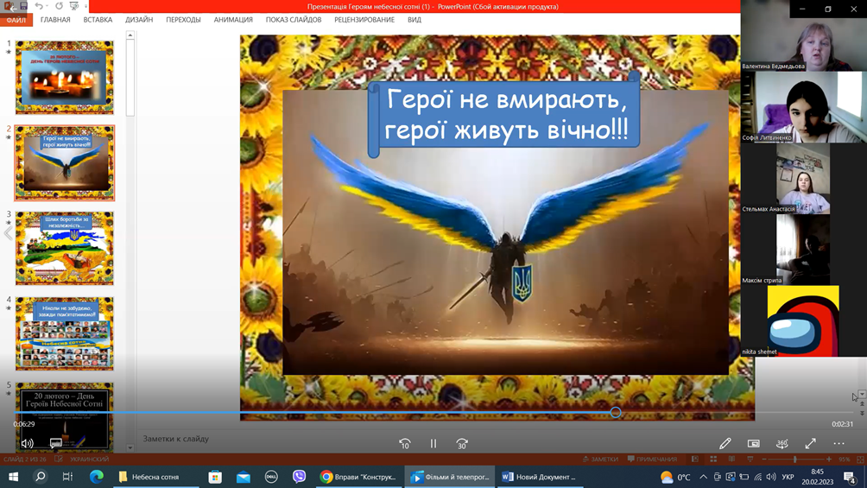This screenshot has width=867, height=488.
Task: Open the player's more options menu
Action: [x=839, y=443]
